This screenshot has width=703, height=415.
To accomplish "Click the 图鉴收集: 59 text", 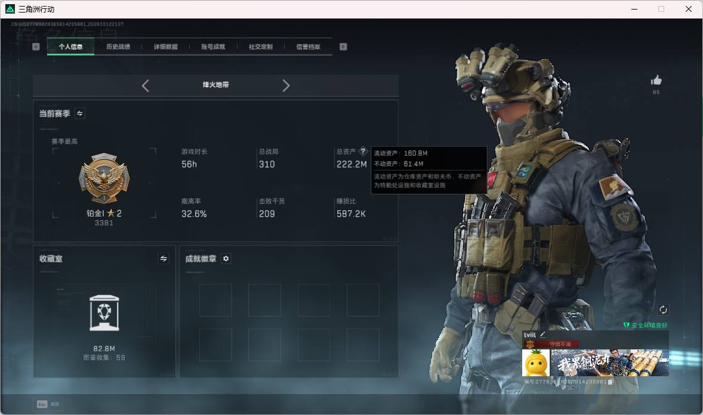I will (x=104, y=358).
